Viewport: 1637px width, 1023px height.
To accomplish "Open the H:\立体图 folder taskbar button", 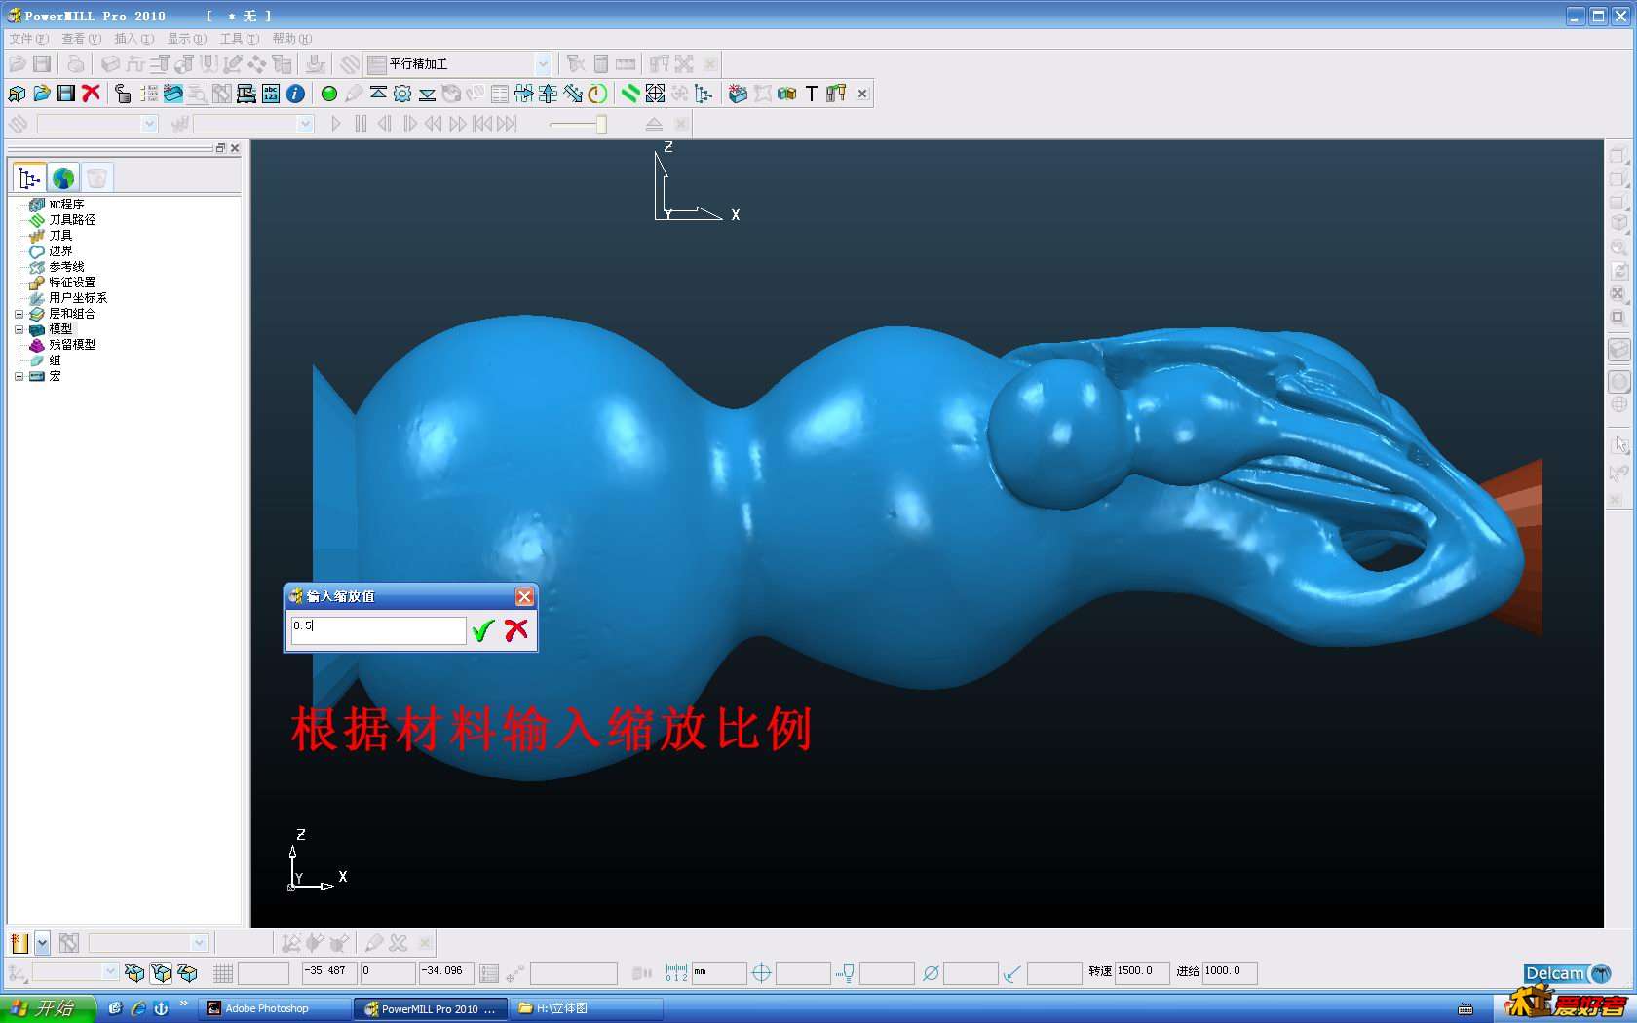I will 588,1008.
